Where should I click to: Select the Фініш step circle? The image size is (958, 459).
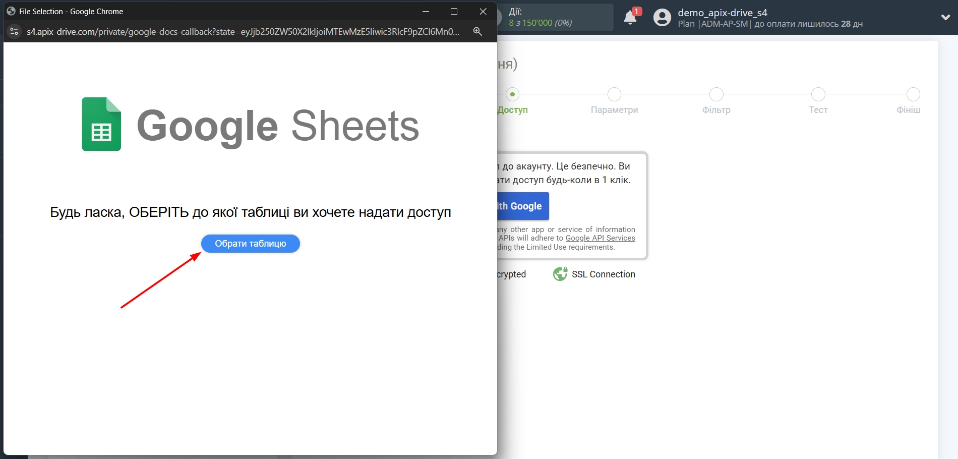(913, 94)
